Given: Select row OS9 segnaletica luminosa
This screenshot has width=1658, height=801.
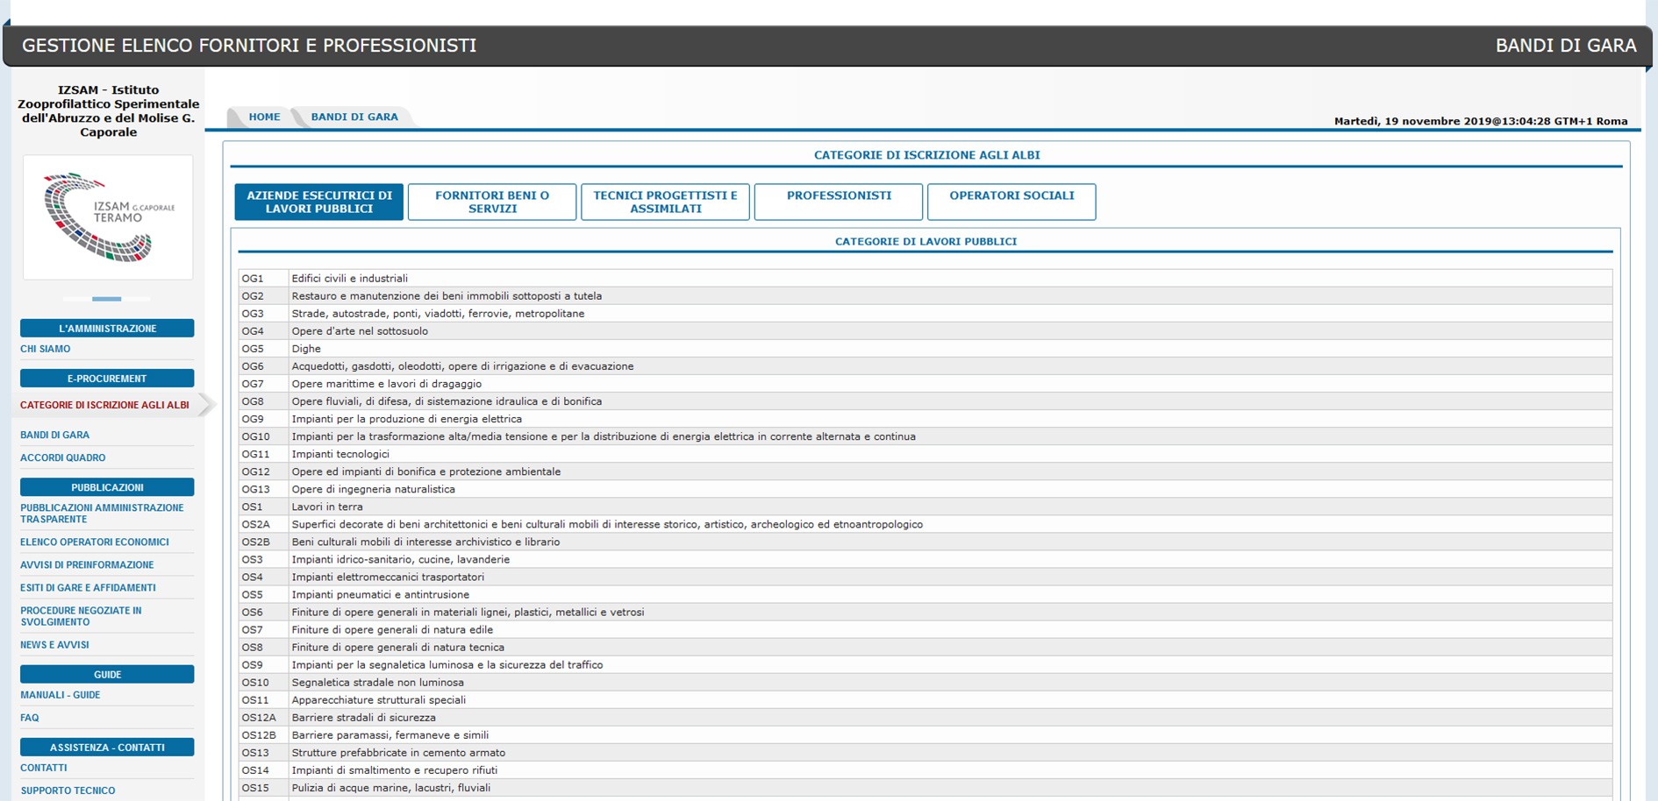Looking at the screenshot, I should (x=925, y=663).
